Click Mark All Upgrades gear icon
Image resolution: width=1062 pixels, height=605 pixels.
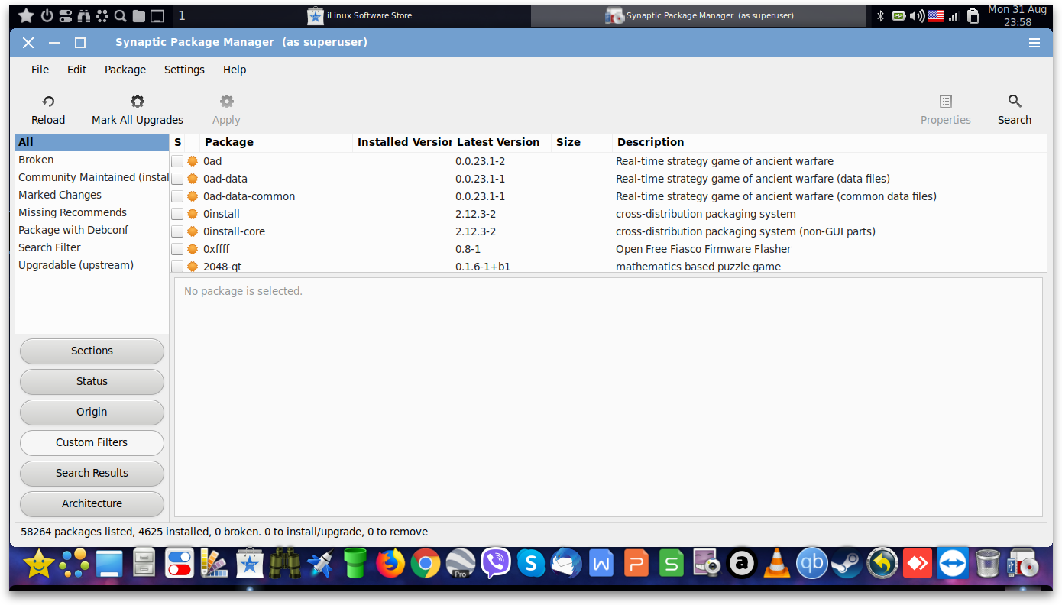pyautogui.click(x=138, y=102)
